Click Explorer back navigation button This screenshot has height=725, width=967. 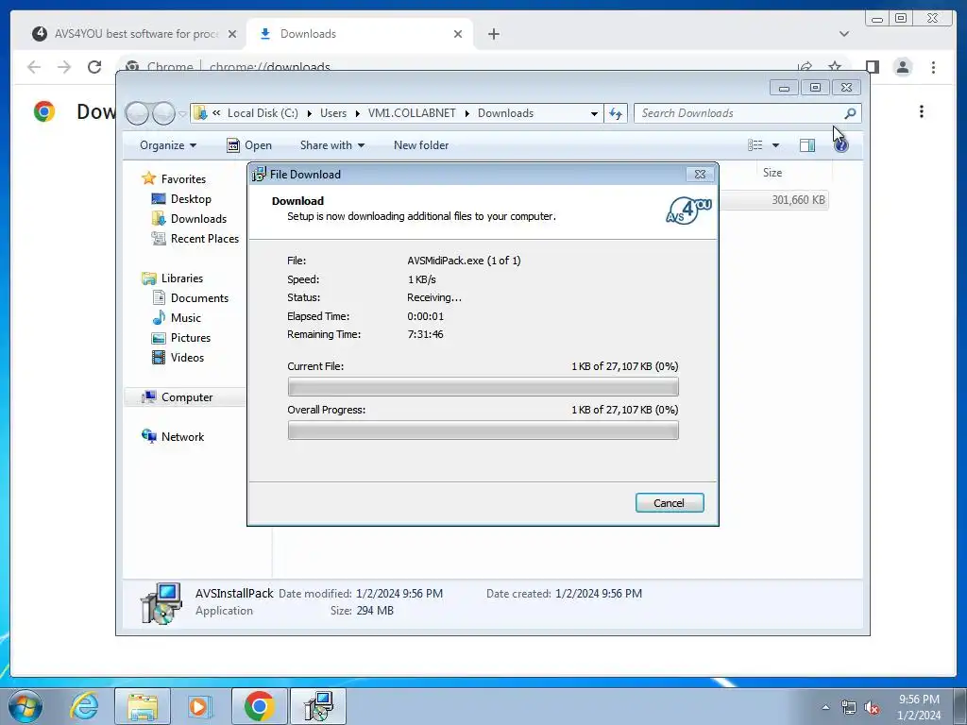coord(137,113)
